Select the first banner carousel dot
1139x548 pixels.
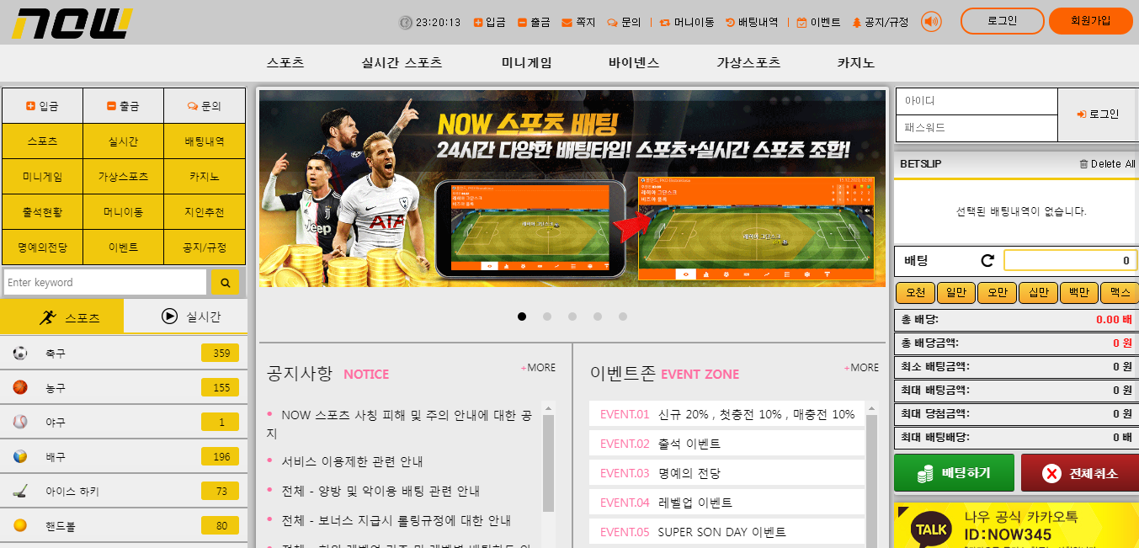(522, 317)
